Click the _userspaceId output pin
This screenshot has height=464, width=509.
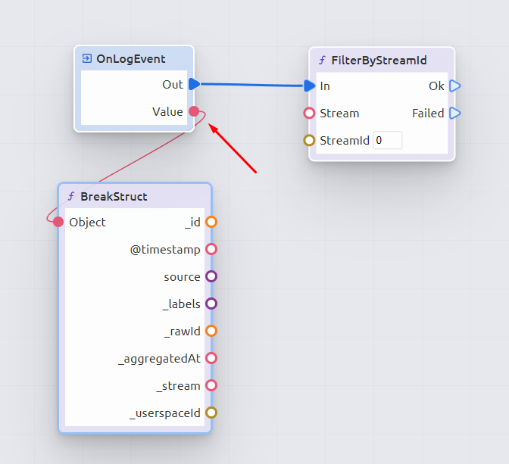pyautogui.click(x=211, y=413)
